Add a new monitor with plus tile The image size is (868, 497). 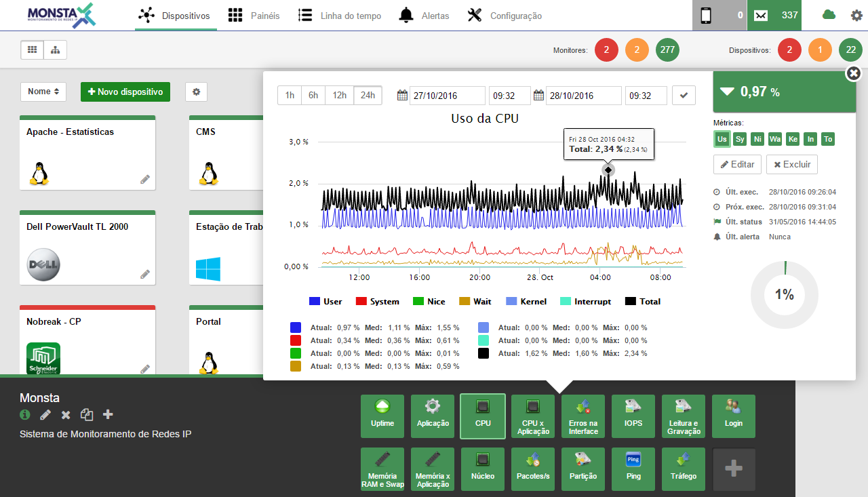[x=734, y=469]
